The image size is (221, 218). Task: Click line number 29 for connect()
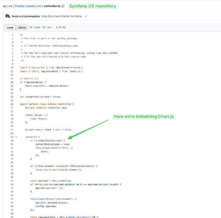12,137
